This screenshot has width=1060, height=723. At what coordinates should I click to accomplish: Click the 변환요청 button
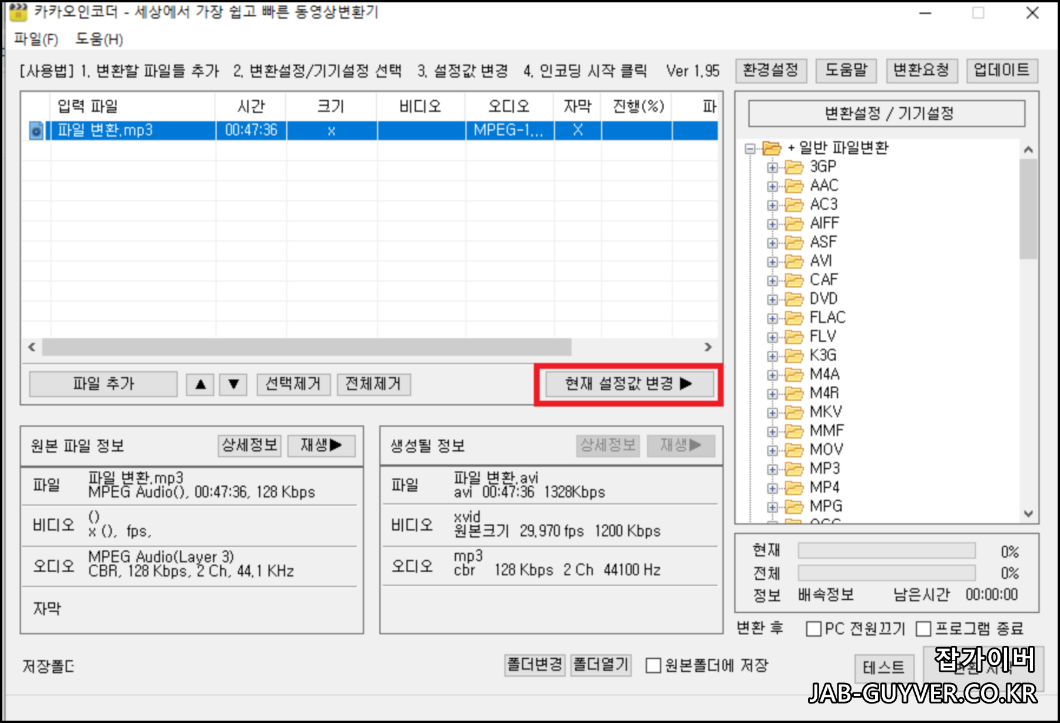click(922, 71)
